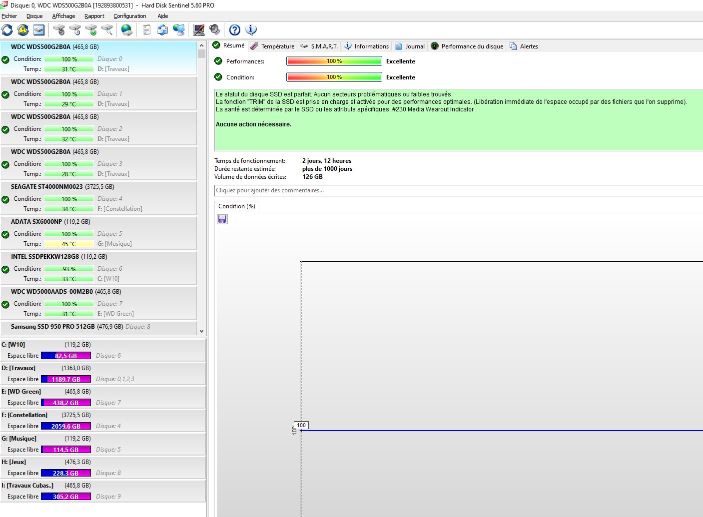Open the Affichage menu
Viewport: 703px width, 517px height.
[x=63, y=16]
